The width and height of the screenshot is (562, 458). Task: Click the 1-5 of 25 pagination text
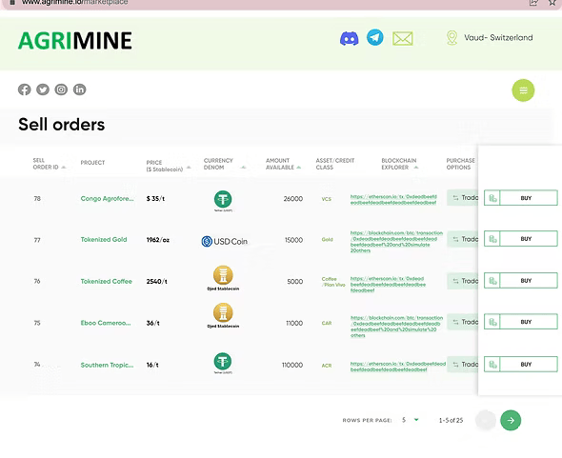451,420
